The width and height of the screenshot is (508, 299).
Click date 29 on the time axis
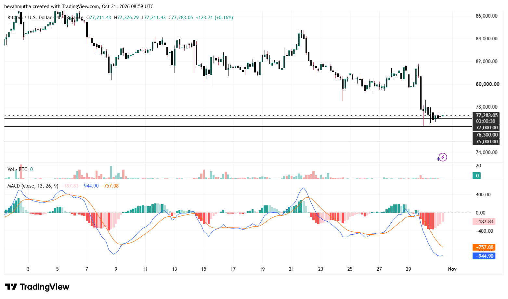(x=409, y=269)
